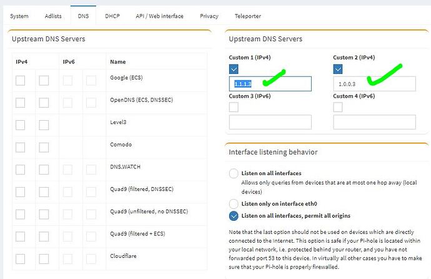Enable the Custom 4 (IPv6) checkbox
Viewport: 431px width, 279px height.
tap(338, 107)
